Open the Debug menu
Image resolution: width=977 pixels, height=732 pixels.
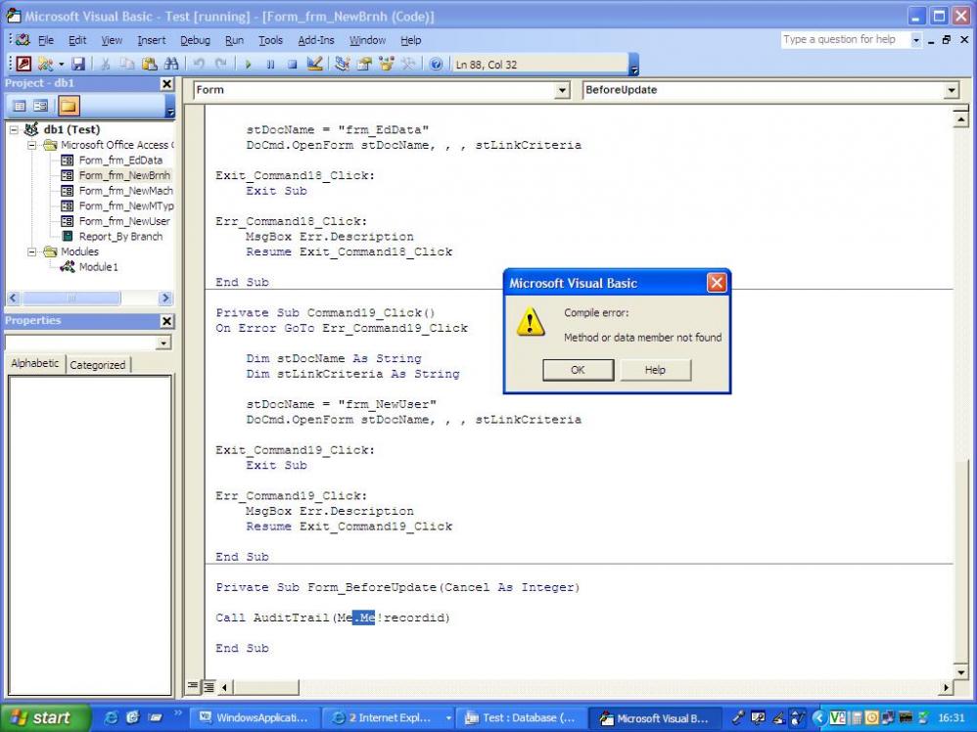[195, 40]
